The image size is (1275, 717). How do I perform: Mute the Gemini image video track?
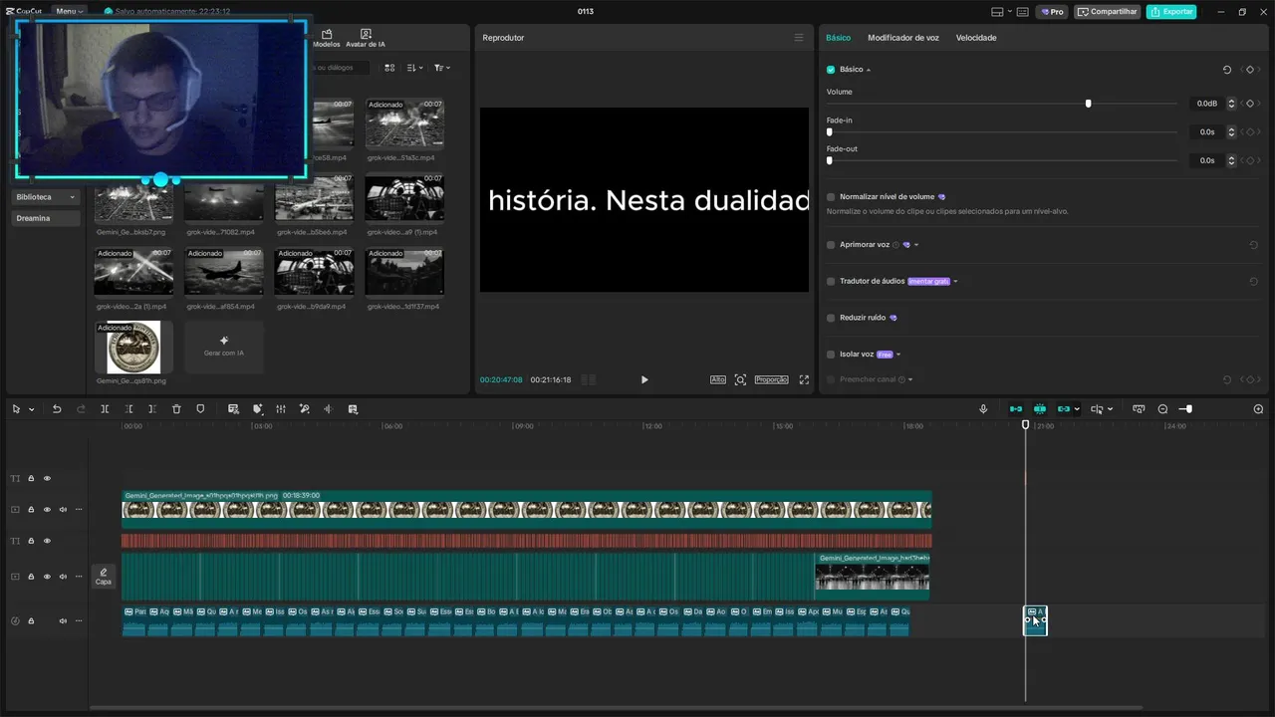tap(63, 510)
